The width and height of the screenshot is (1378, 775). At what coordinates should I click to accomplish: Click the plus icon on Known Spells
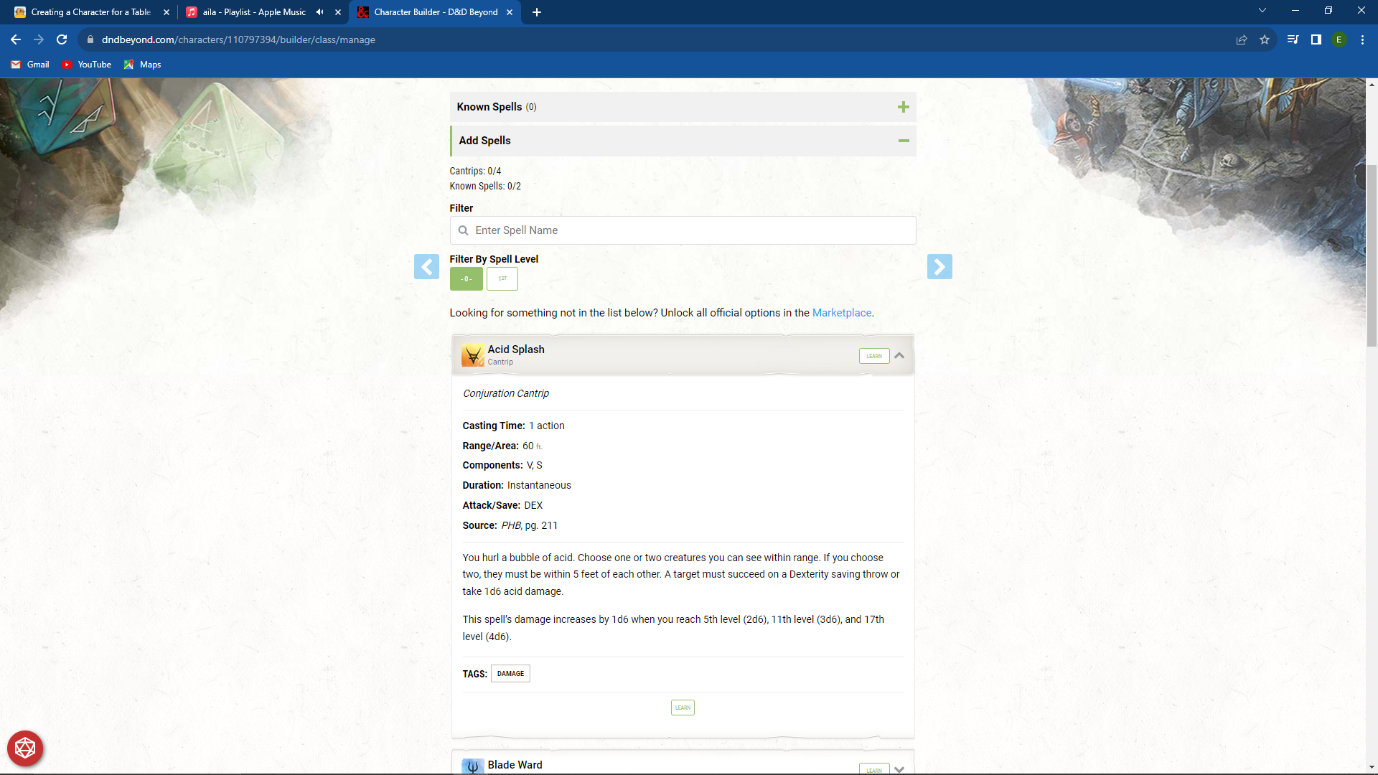click(904, 106)
